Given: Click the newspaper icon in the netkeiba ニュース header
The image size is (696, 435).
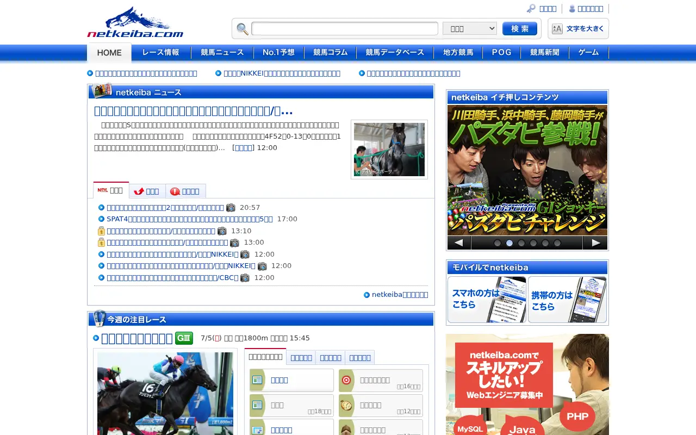Looking at the screenshot, I should pos(102,91).
